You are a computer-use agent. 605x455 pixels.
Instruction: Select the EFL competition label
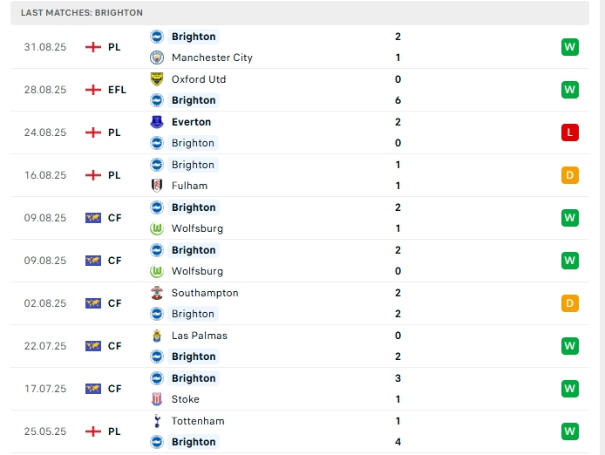pos(117,90)
